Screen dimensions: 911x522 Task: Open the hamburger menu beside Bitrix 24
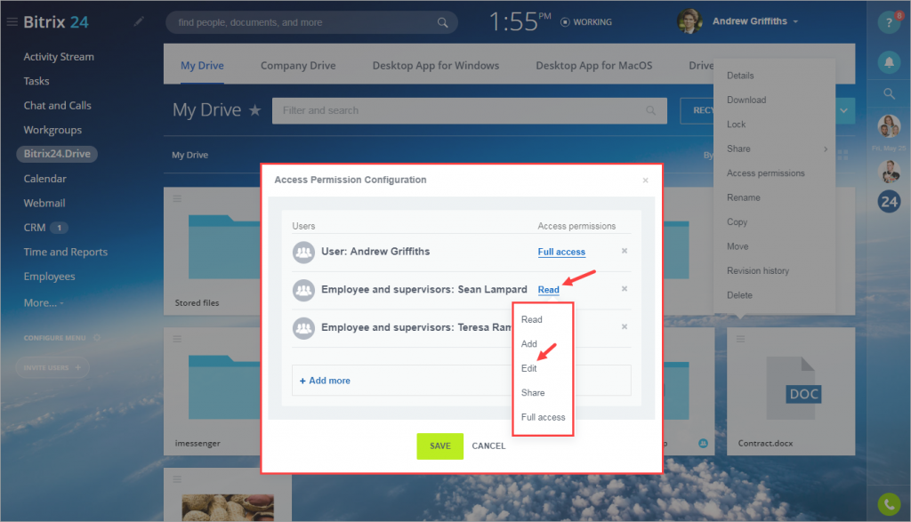pyautogui.click(x=12, y=22)
